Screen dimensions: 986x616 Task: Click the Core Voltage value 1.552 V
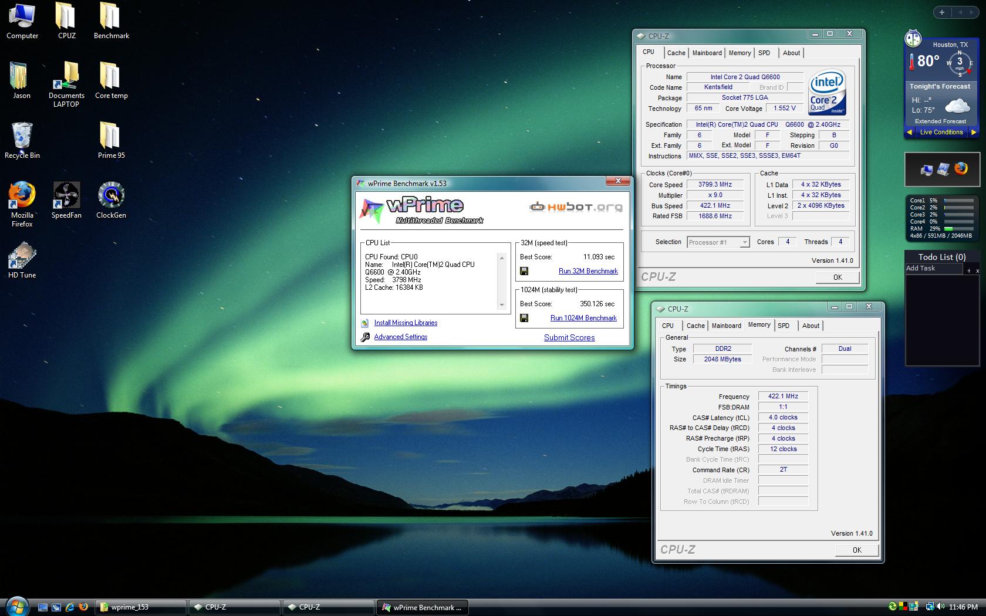pyautogui.click(x=785, y=108)
